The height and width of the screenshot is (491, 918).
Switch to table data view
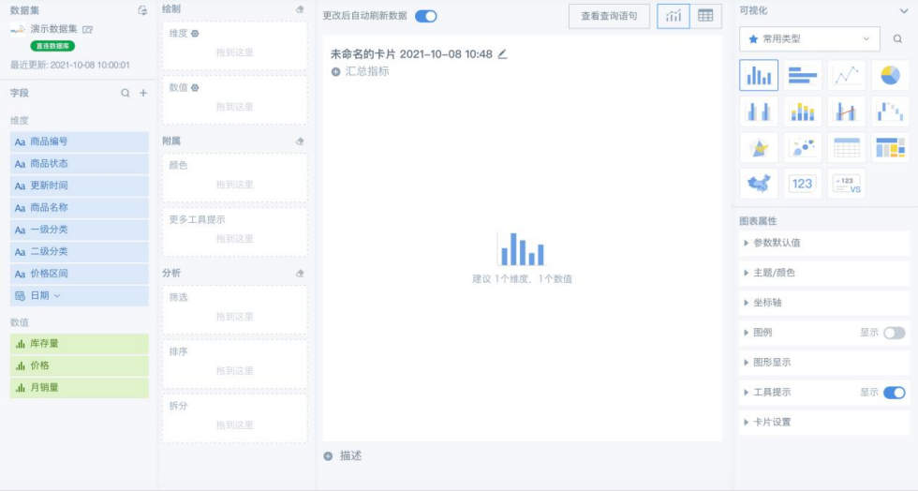[705, 16]
